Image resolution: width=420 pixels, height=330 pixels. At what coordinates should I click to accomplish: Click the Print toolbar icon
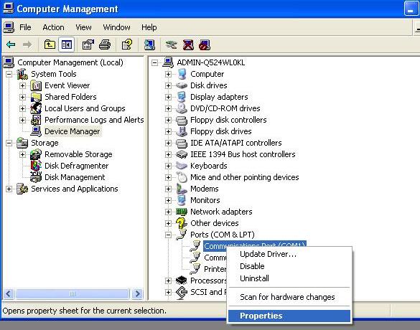105,44
